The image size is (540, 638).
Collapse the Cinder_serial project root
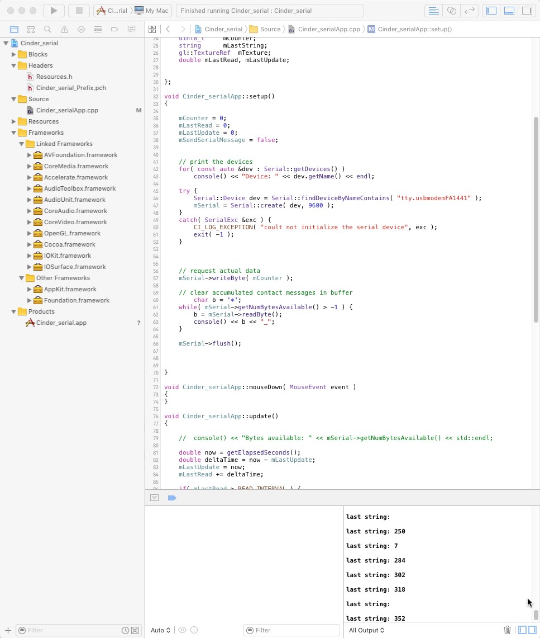tap(6, 43)
